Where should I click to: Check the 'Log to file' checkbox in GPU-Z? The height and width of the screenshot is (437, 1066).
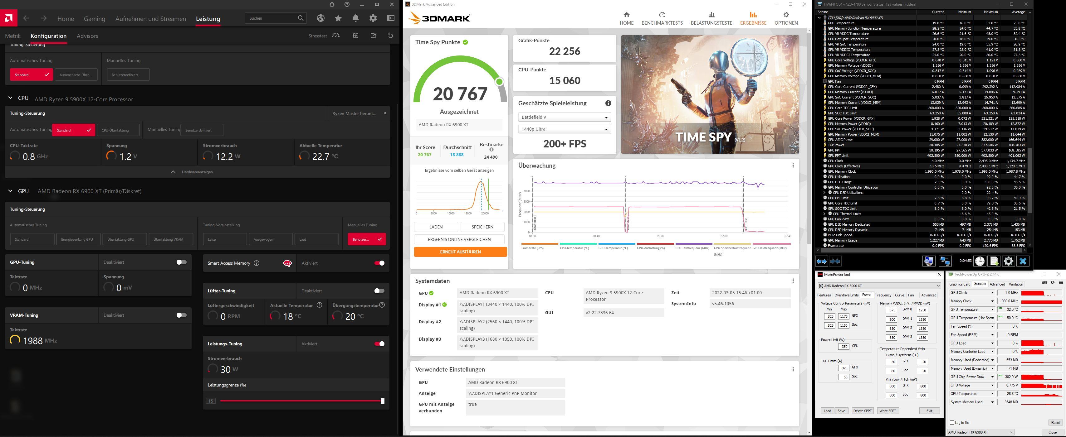coord(952,423)
